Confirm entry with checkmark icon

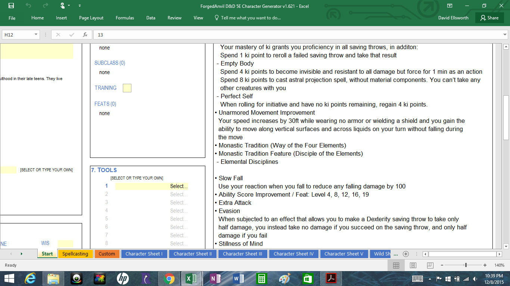[72, 35]
